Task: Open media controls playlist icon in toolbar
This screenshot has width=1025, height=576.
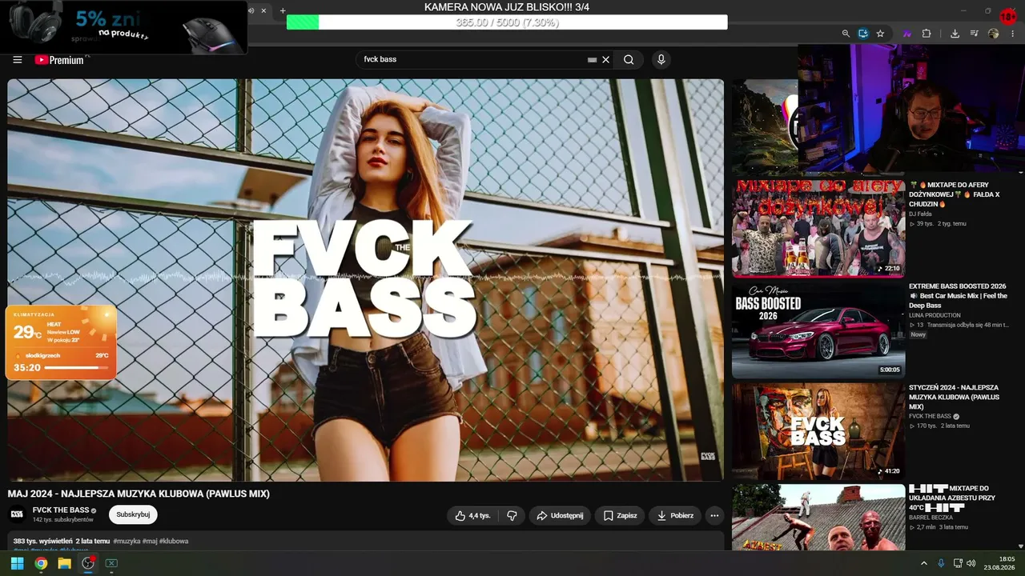Action: coord(974,34)
